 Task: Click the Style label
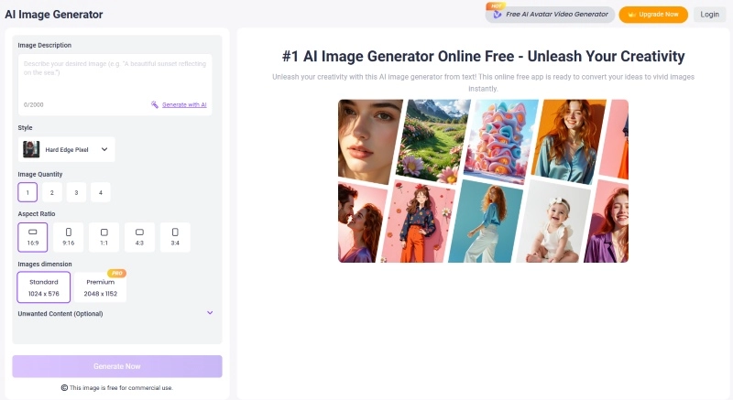(x=26, y=127)
